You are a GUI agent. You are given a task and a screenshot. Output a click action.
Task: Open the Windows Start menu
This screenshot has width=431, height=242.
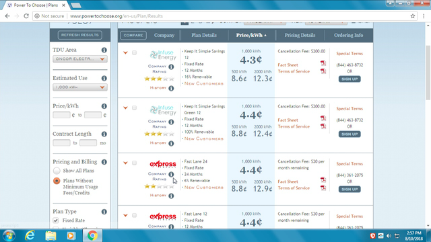tap(9, 236)
